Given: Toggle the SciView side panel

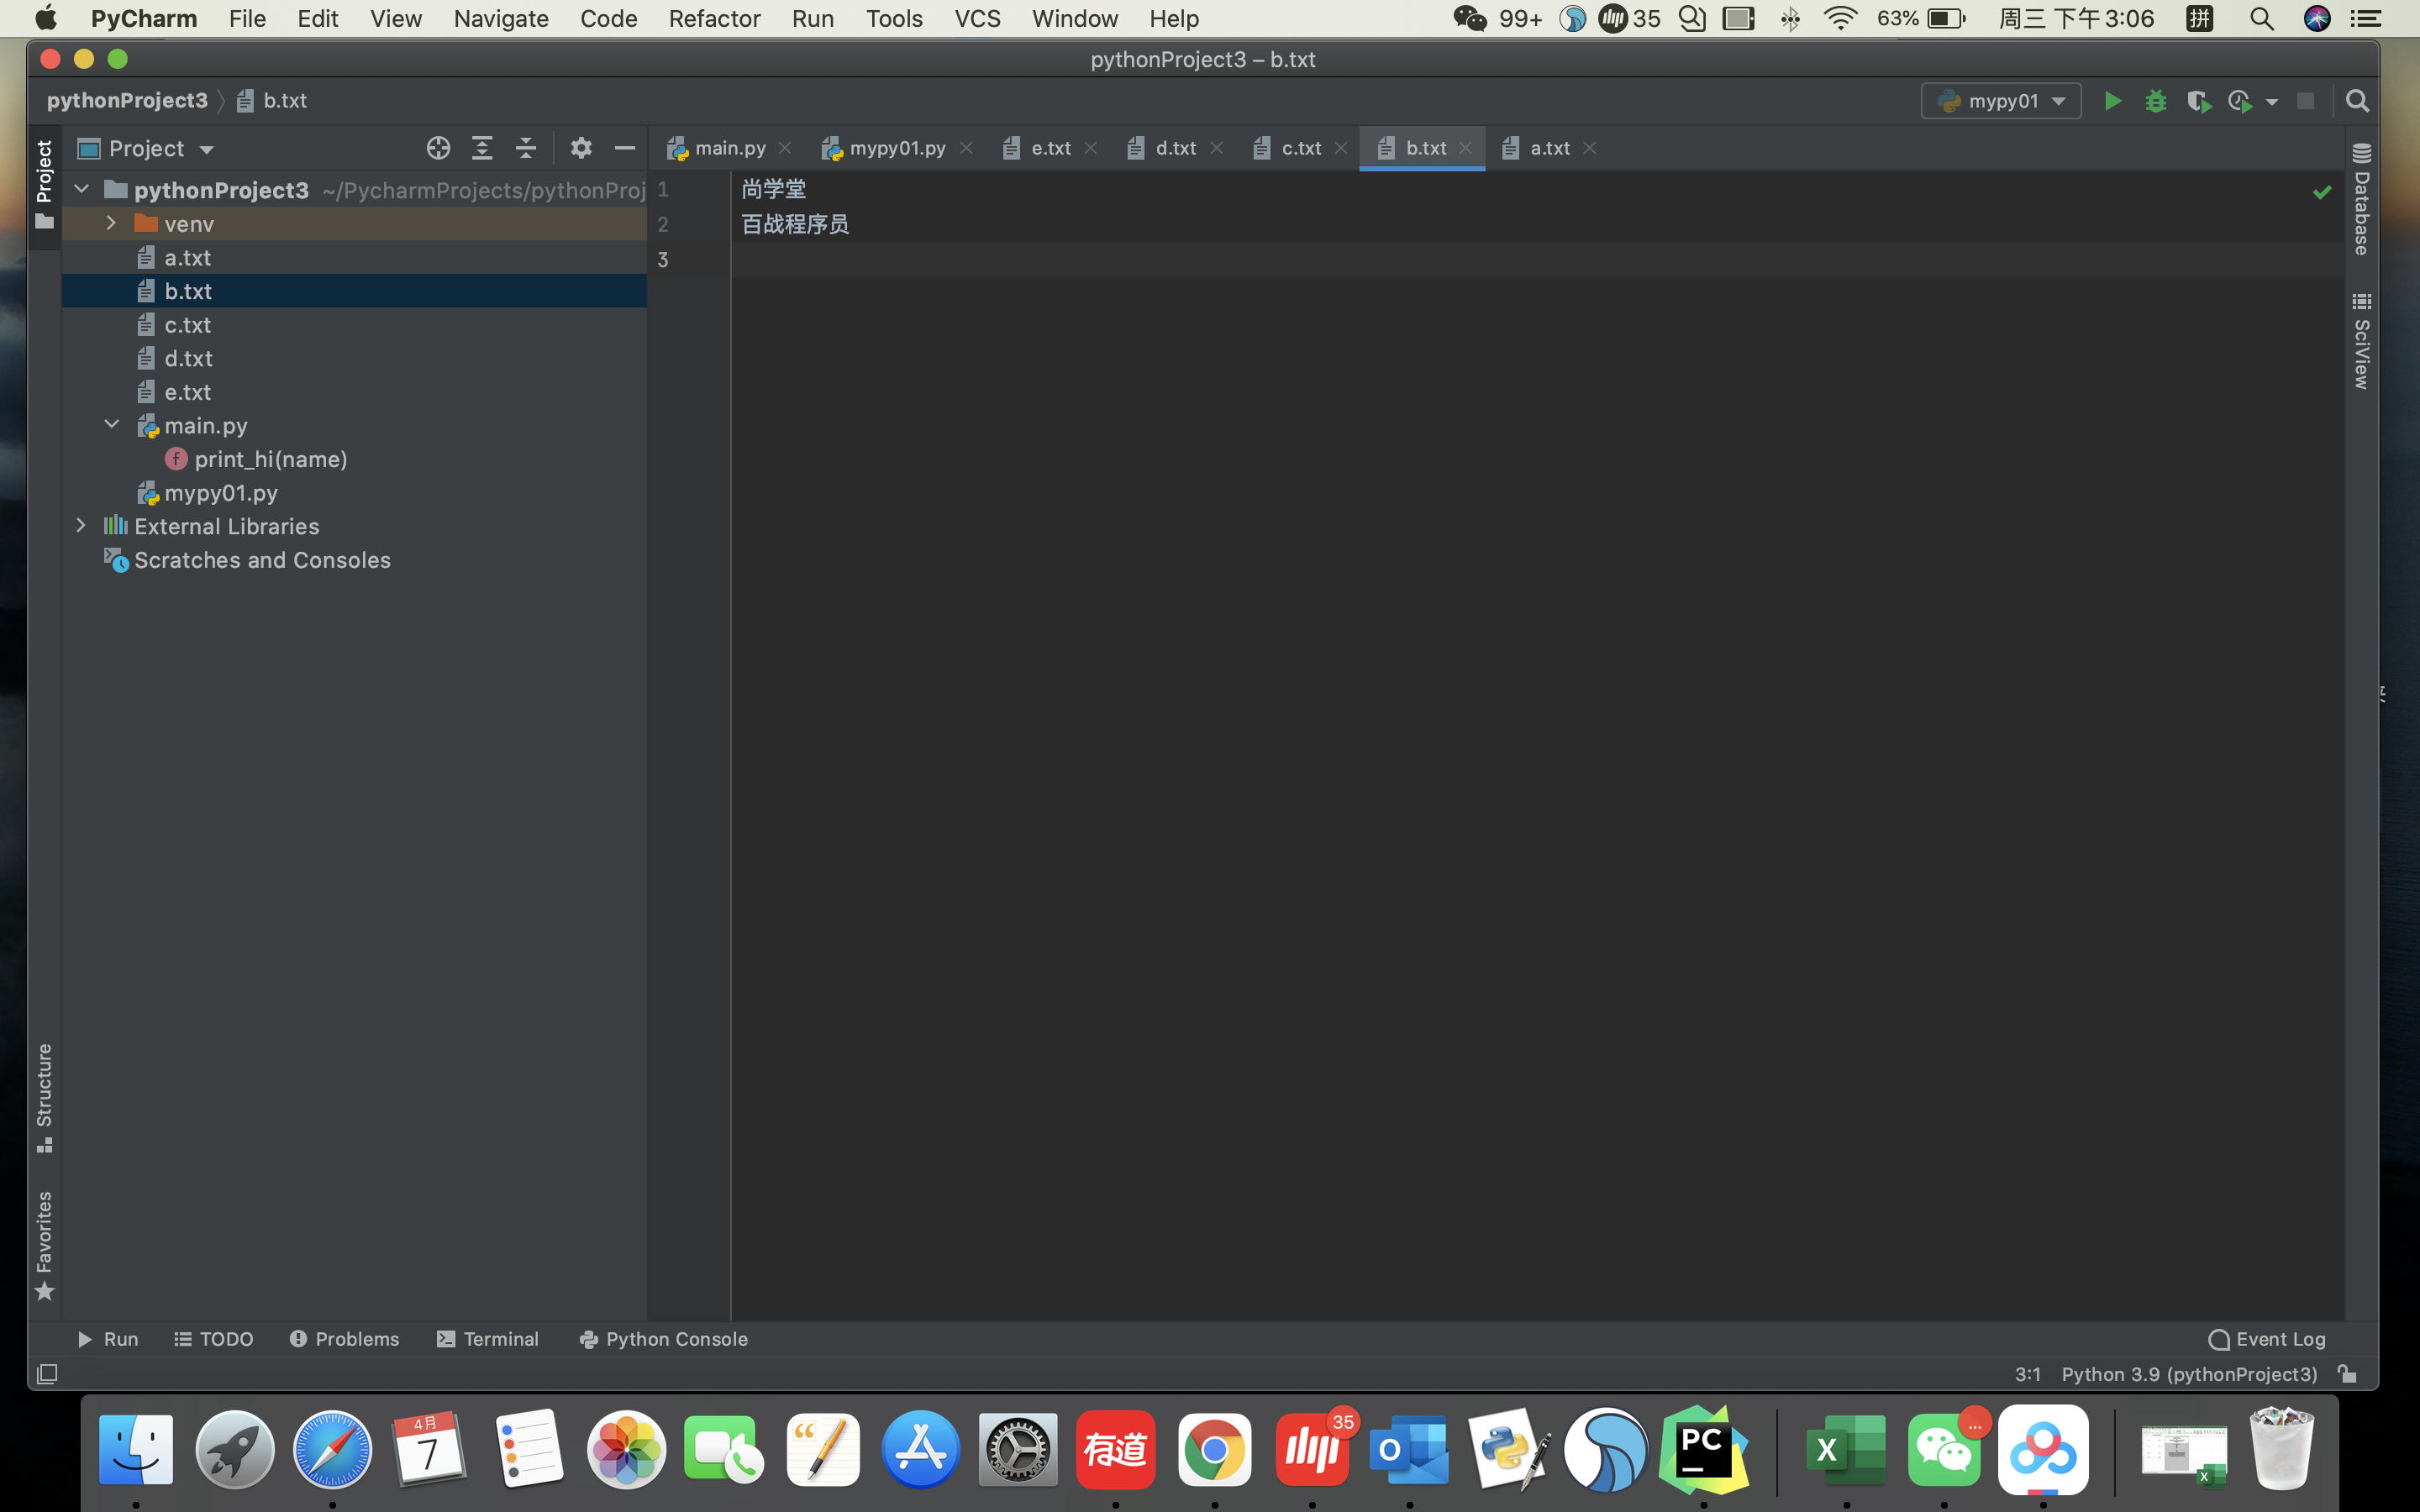Looking at the screenshot, I should [x=2362, y=341].
